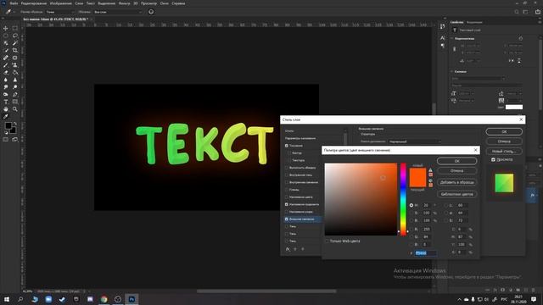
Task: Open the font size dropdown arrow
Action: pyautogui.click(x=473, y=93)
